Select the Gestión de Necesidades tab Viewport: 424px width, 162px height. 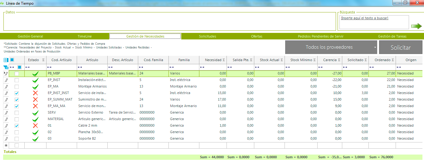tap(145, 36)
